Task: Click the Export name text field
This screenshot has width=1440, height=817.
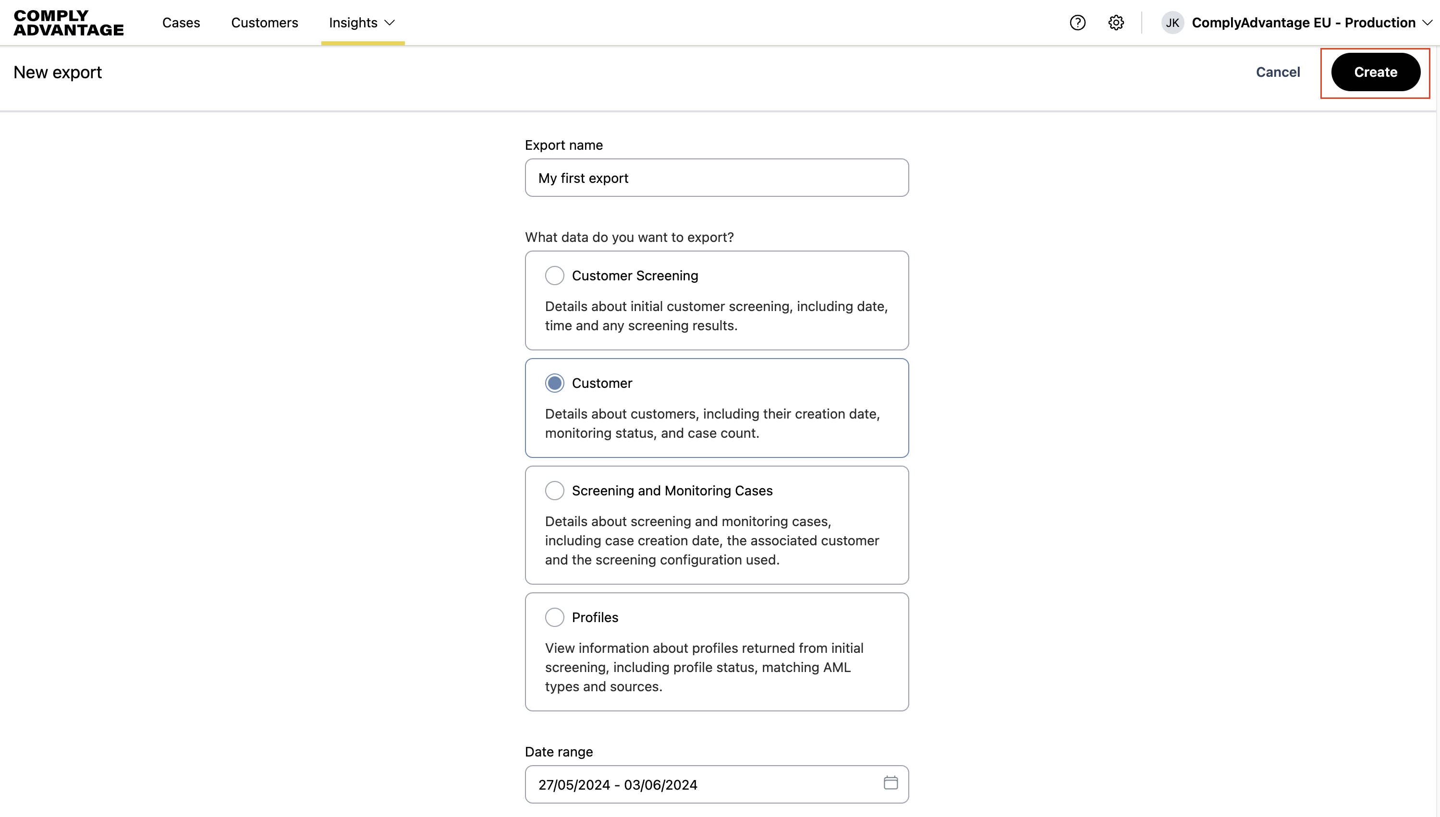Action: click(x=716, y=178)
